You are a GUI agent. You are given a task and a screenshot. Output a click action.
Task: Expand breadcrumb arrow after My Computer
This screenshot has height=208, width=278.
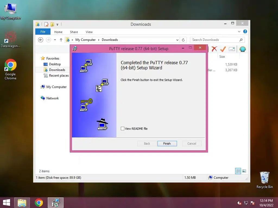tap(99, 40)
